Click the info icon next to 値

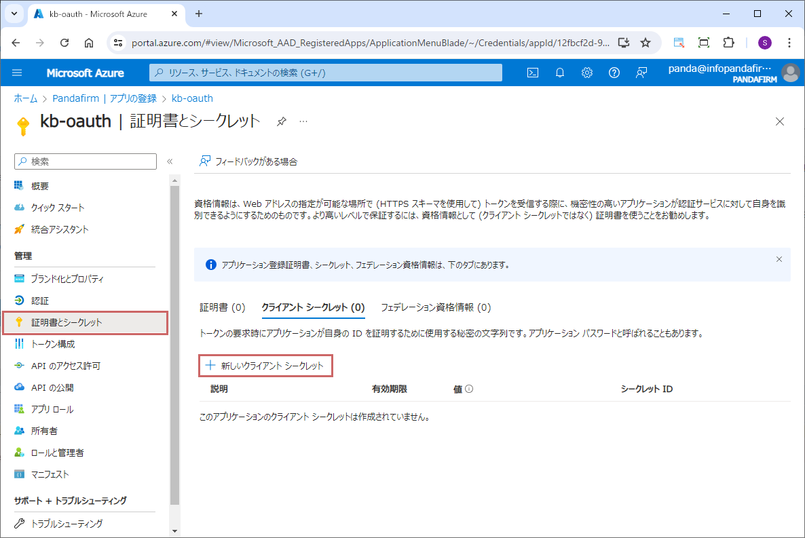pos(468,389)
